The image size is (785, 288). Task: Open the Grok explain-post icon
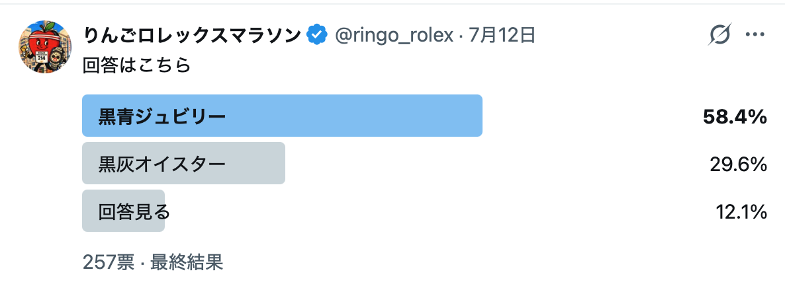(x=720, y=34)
